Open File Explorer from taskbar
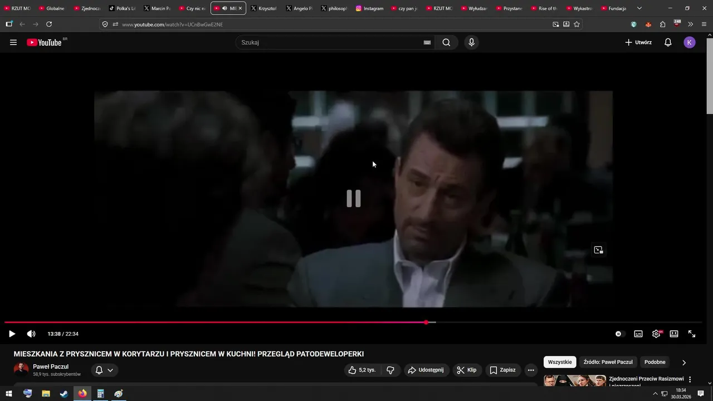The image size is (713, 401). pos(46,394)
